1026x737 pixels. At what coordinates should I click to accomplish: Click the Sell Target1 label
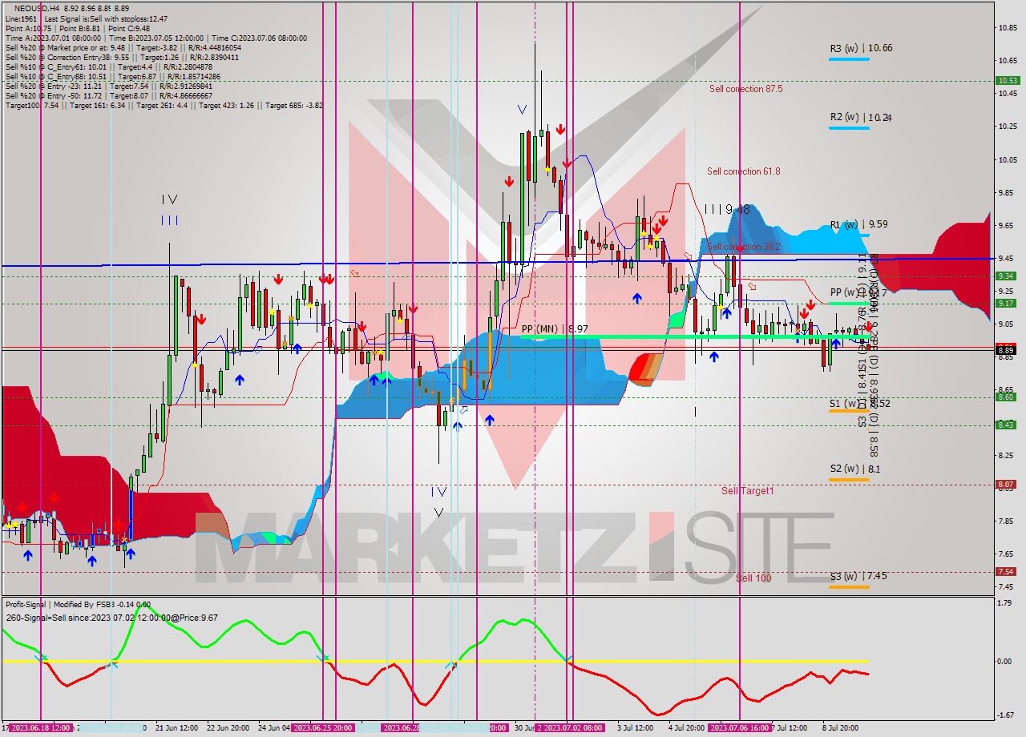point(747,490)
